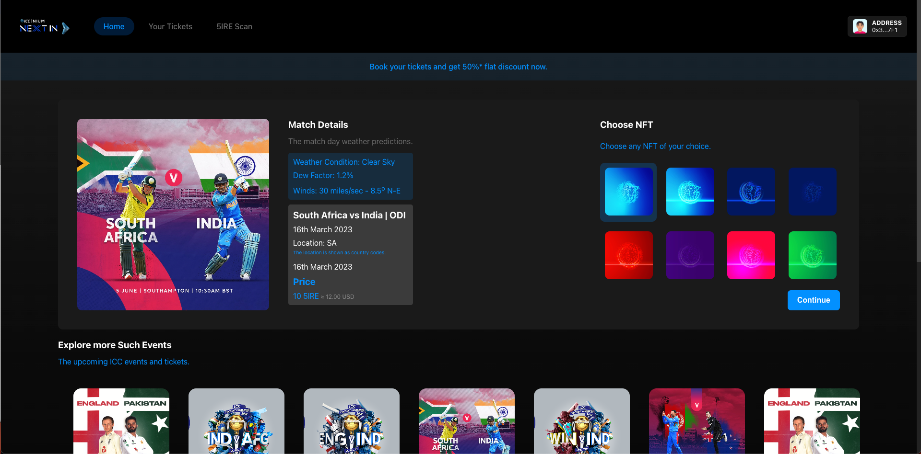This screenshot has height=454, width=921.
Task: Select the hot pink NFT
Action: [x=751, y=255]
